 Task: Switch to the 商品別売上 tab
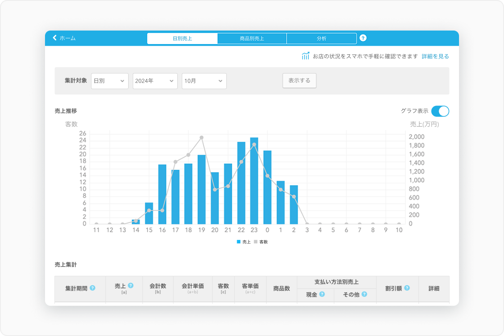[252, 39]
